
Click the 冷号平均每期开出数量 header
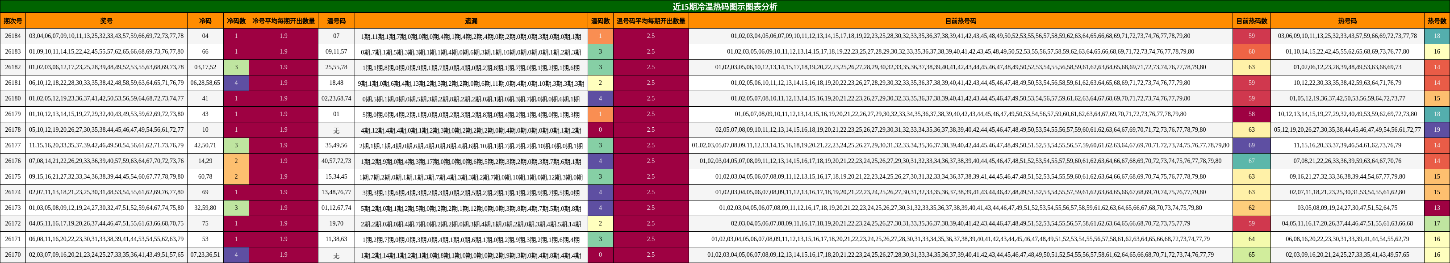tap(283, 21)
